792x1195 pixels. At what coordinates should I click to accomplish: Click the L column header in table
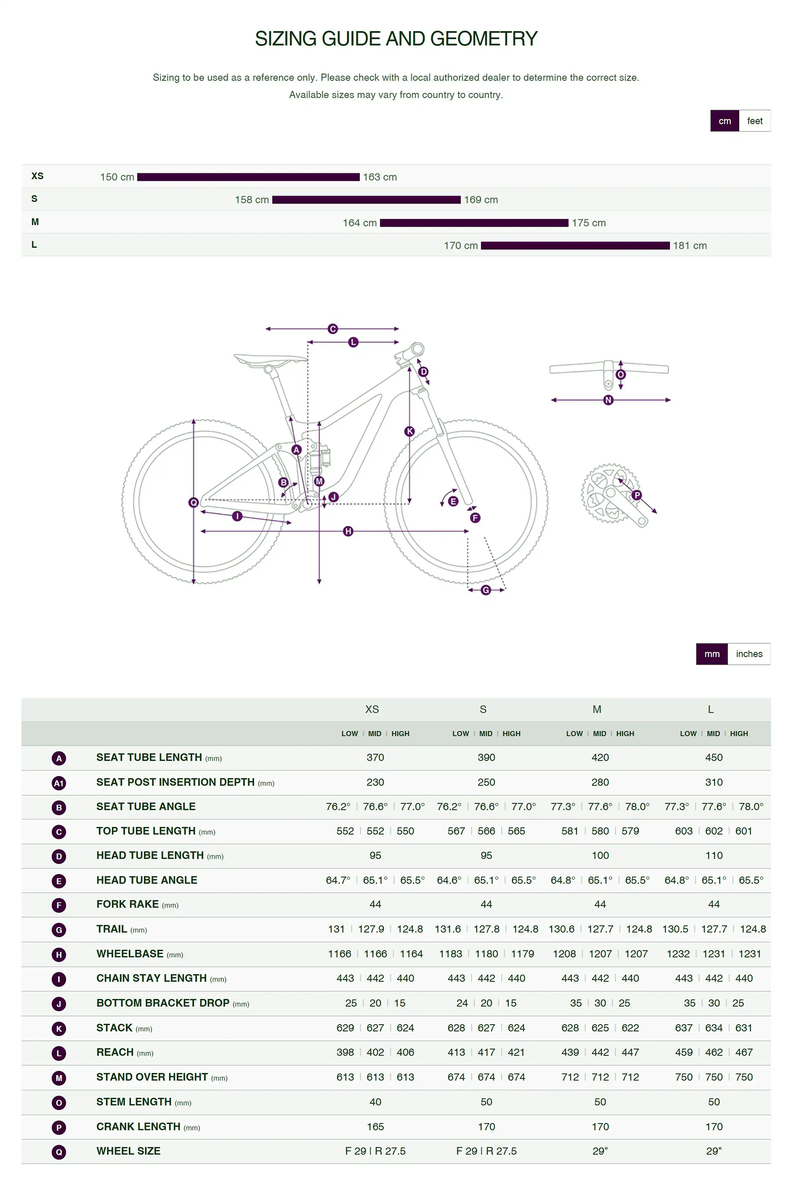pyautogui.click(x=710, y=709)
